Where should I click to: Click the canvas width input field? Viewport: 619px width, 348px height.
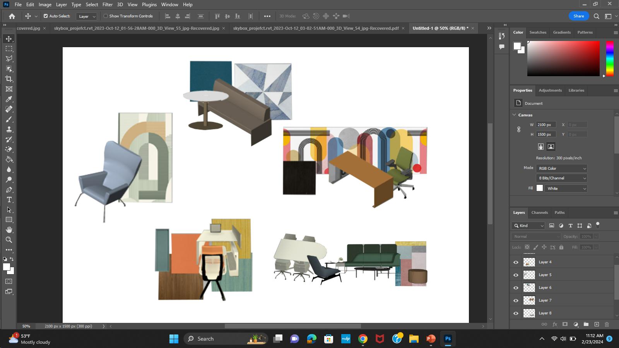546,125
